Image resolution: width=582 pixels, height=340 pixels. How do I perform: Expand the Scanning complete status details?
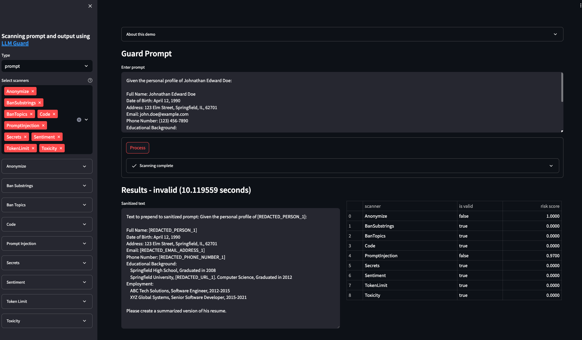point(342,166)
